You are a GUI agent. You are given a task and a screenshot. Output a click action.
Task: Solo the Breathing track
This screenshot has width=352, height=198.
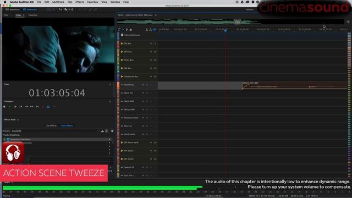coord(147,85)
